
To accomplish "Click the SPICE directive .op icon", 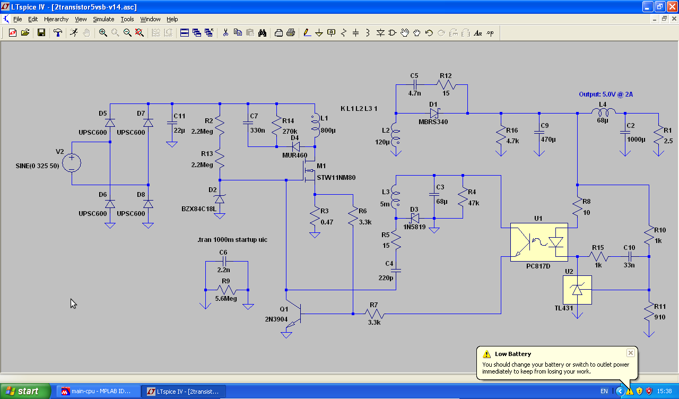I will (x=490, y=33).
